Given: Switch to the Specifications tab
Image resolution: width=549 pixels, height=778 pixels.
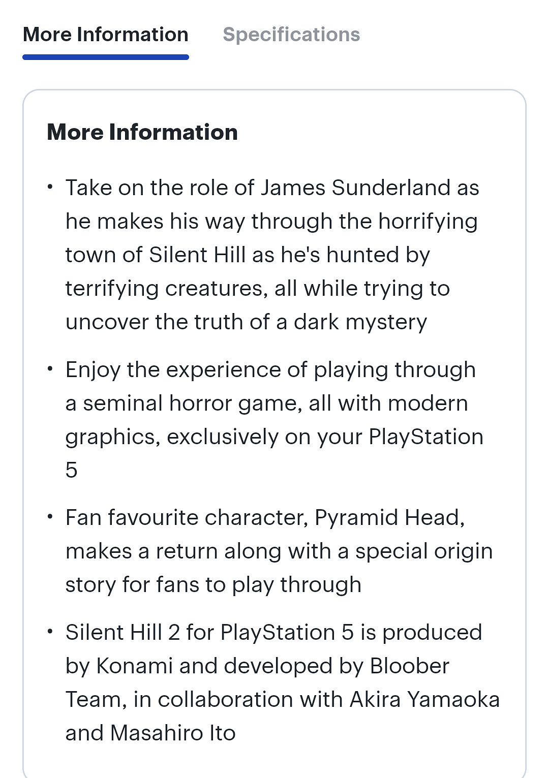Looking at the screenshot, I should click(x=291, y=35).
